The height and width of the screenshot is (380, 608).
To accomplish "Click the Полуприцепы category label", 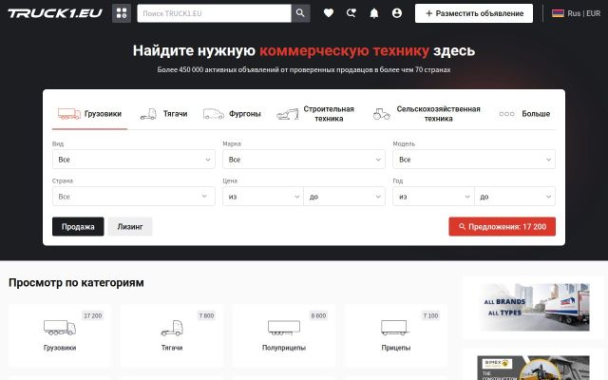I will coord(284,348).
